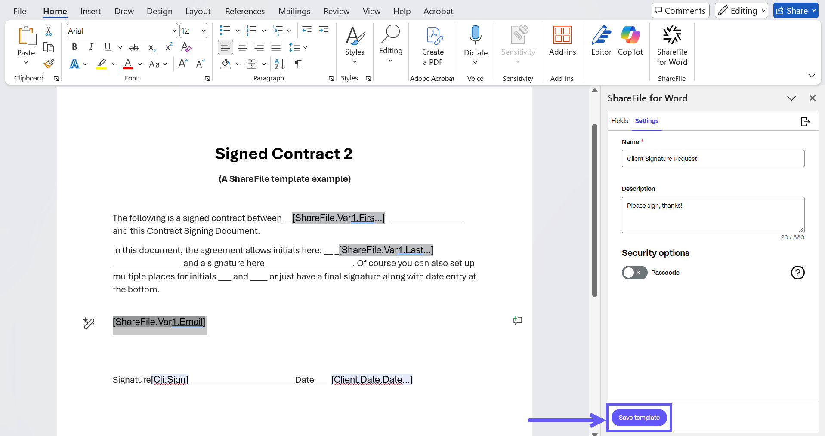Open Copilot from the ribbon

point(630,35)
